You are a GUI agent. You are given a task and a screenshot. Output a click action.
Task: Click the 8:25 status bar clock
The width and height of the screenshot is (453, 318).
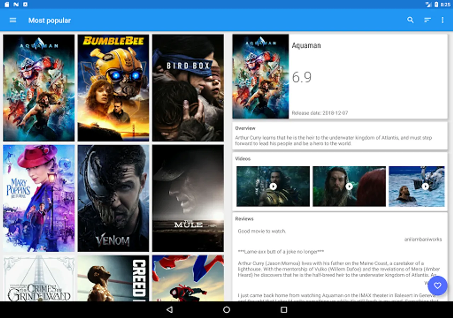click(x=445, y=4)
